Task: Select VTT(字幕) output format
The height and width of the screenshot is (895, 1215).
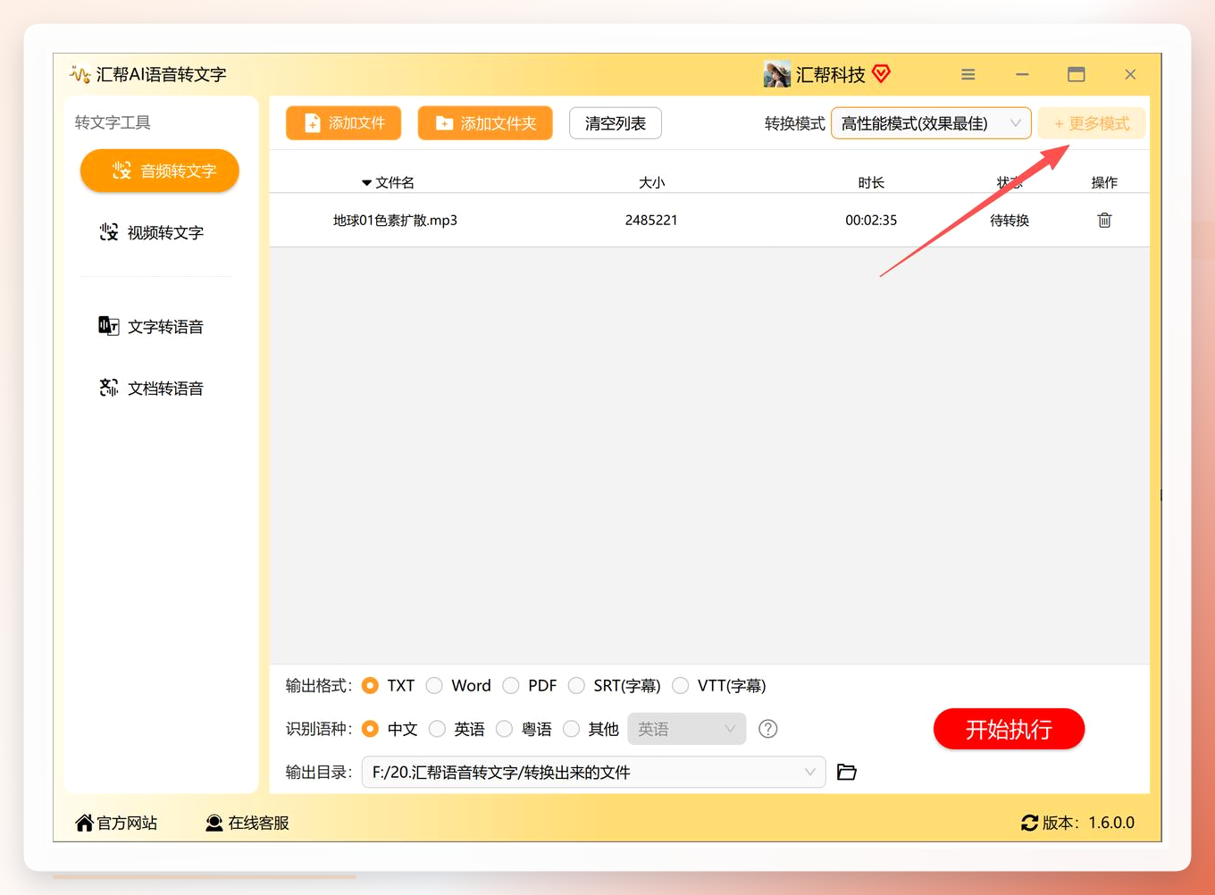Action: [681, 685]
